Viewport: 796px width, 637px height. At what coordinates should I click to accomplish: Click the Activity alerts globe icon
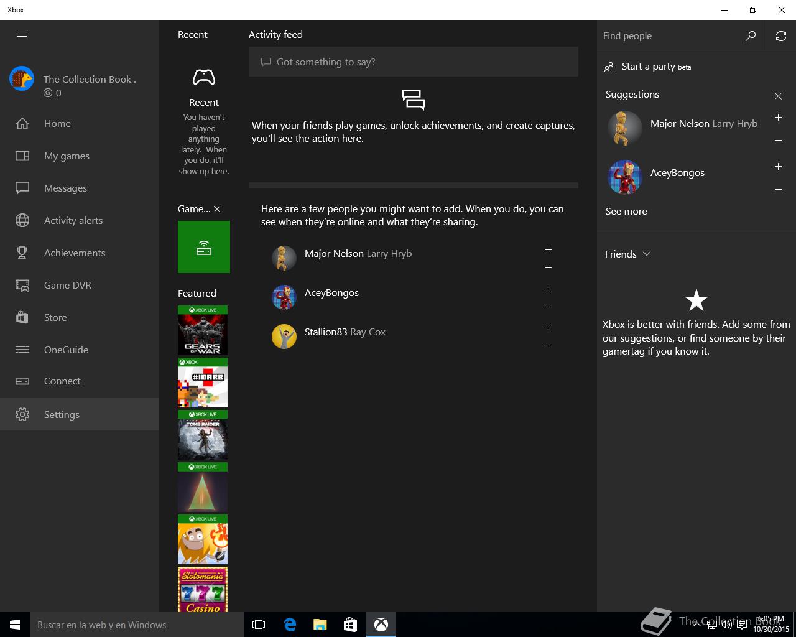click(22, 220)
